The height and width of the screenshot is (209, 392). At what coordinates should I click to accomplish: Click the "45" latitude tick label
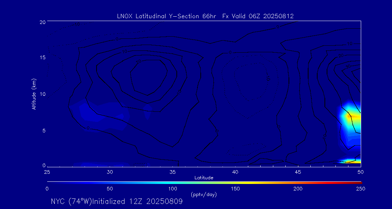point(298,172)
